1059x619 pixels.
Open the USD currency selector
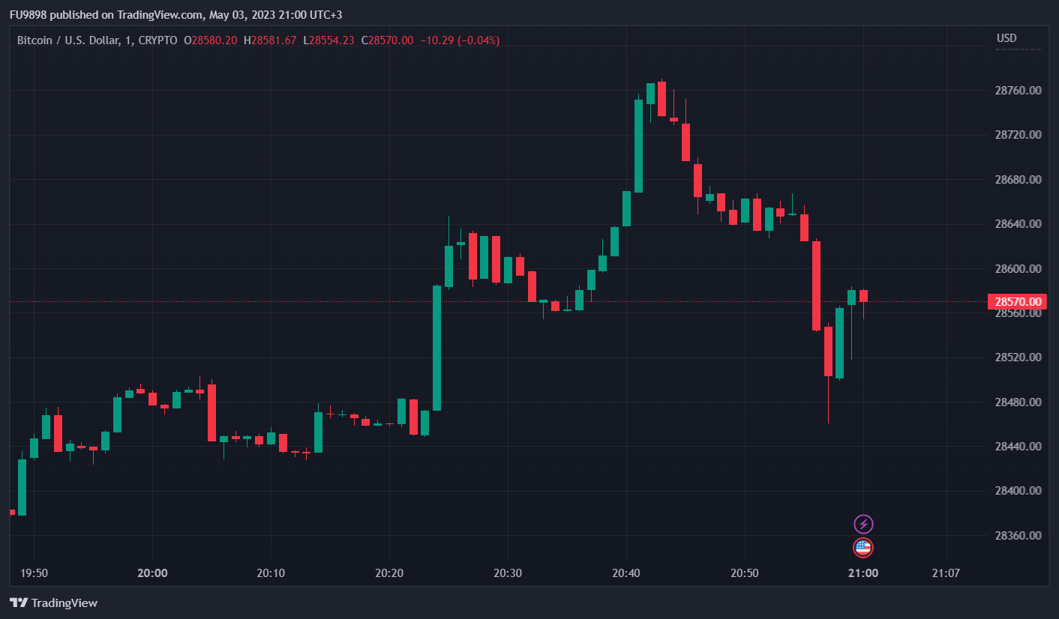[x=1006, y=38]
